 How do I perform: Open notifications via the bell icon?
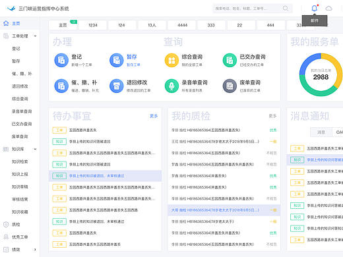click(x=315, y=9)
